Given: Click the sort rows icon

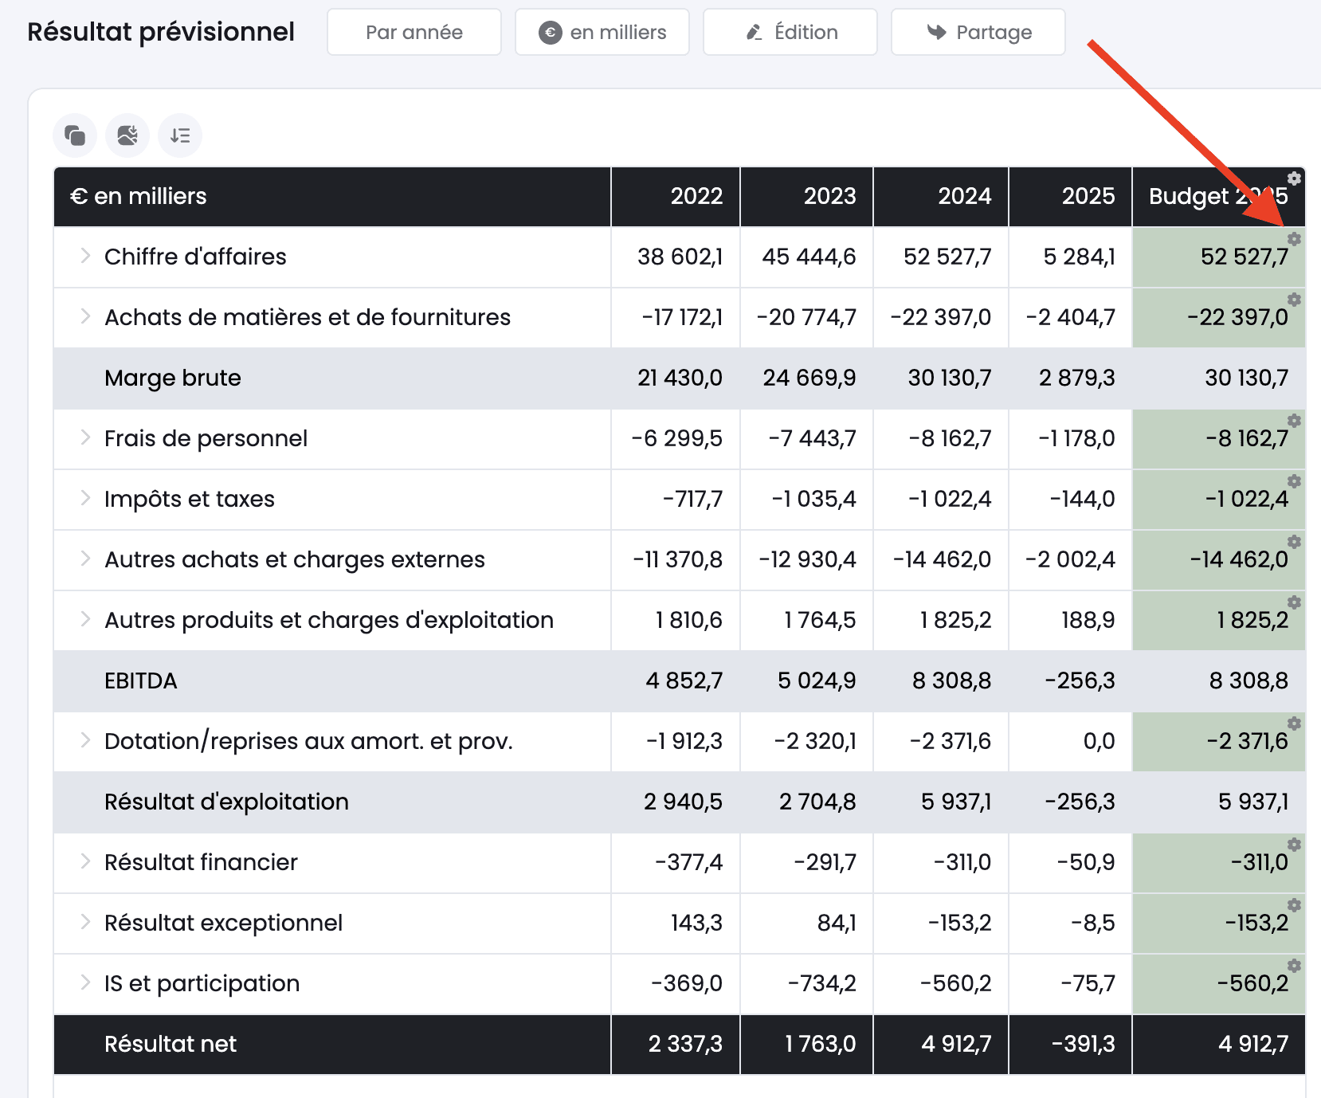Looking at the screenshot, I should coord(180,135).
